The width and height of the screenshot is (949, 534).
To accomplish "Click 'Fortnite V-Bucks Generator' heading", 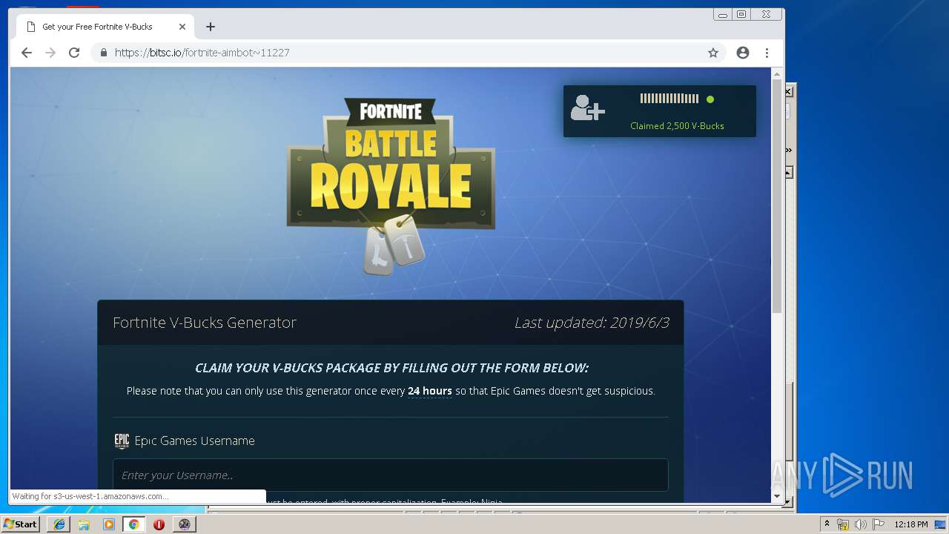I will coord(205,323).
